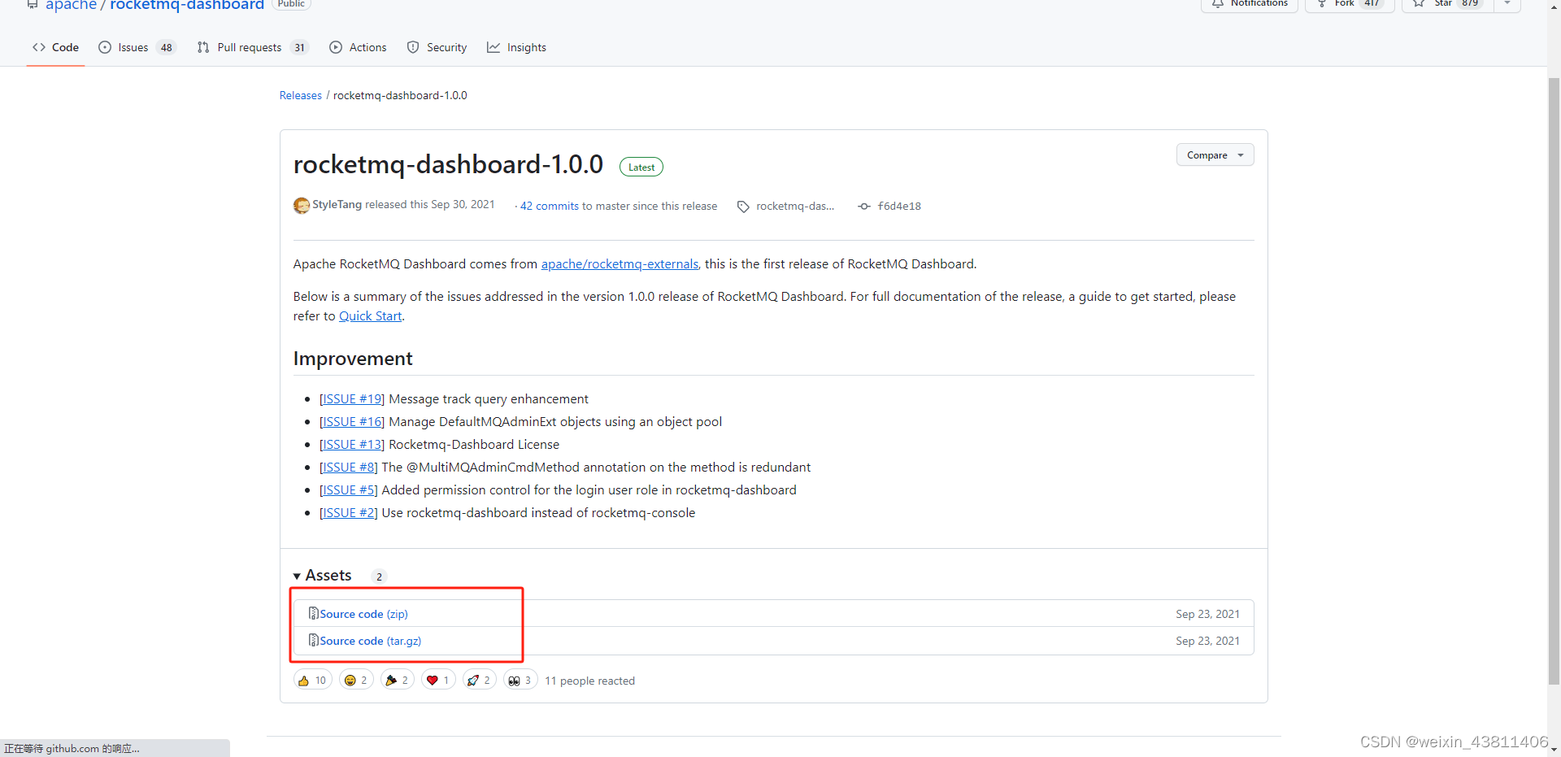Click the 11 people reacted text

click(589, 681)
